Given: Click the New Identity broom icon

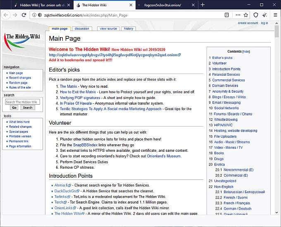Looking at the screenshot, I should click(264, 15).
